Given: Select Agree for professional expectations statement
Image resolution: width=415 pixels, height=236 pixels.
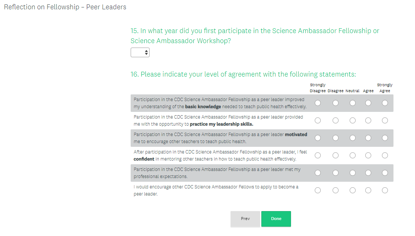Looking at the screenshot, I should 368,173.
